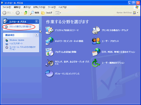The height and width of the screenshot is (105, 141).
Task: Open the Sounds and audio devices speaker icon
Action: pyautogui.click(x=49, y=63)
